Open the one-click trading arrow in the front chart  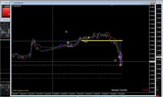13,6
